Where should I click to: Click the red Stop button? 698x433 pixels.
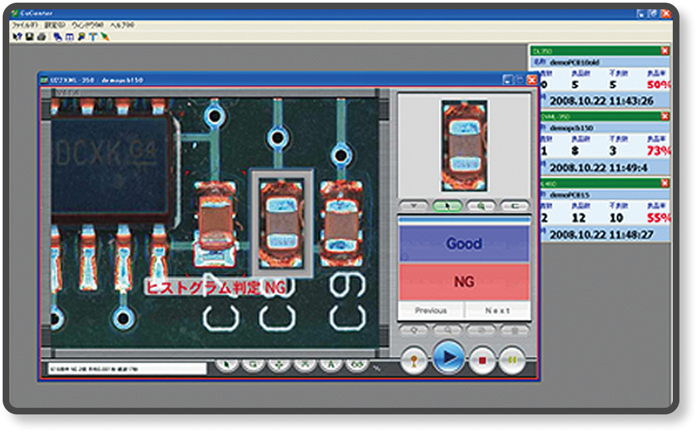[x=482, y=359]
